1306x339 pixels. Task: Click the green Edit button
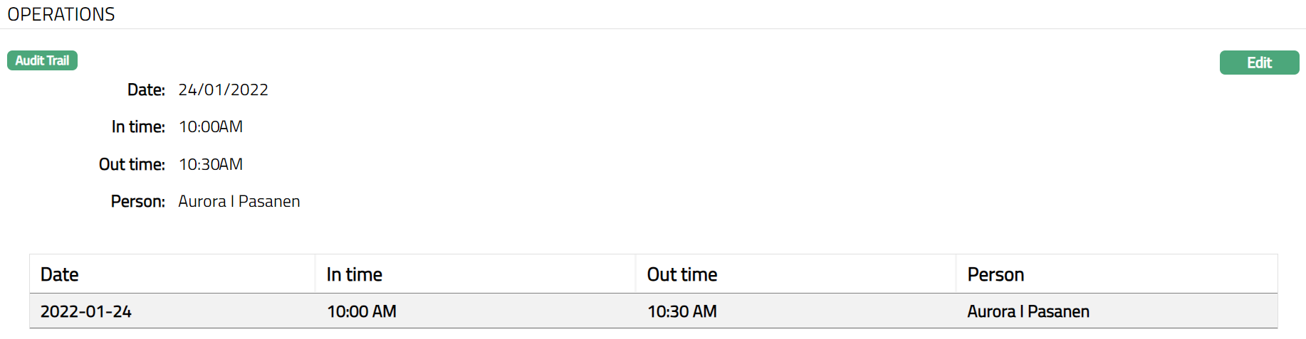pos(1258,63)
